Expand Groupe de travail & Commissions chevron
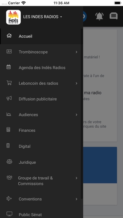This screenshot has height=218, width=123. coord(76,178)
